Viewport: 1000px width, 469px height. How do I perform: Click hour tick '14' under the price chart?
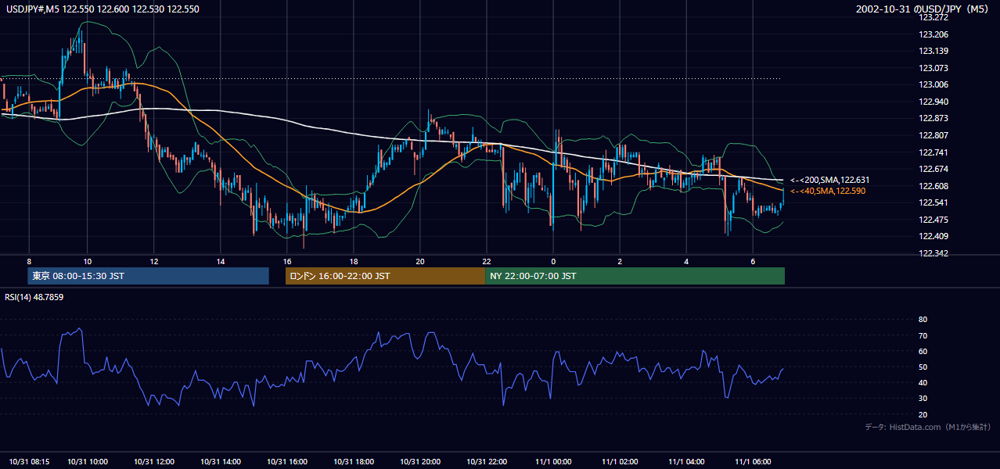point(221,261)
